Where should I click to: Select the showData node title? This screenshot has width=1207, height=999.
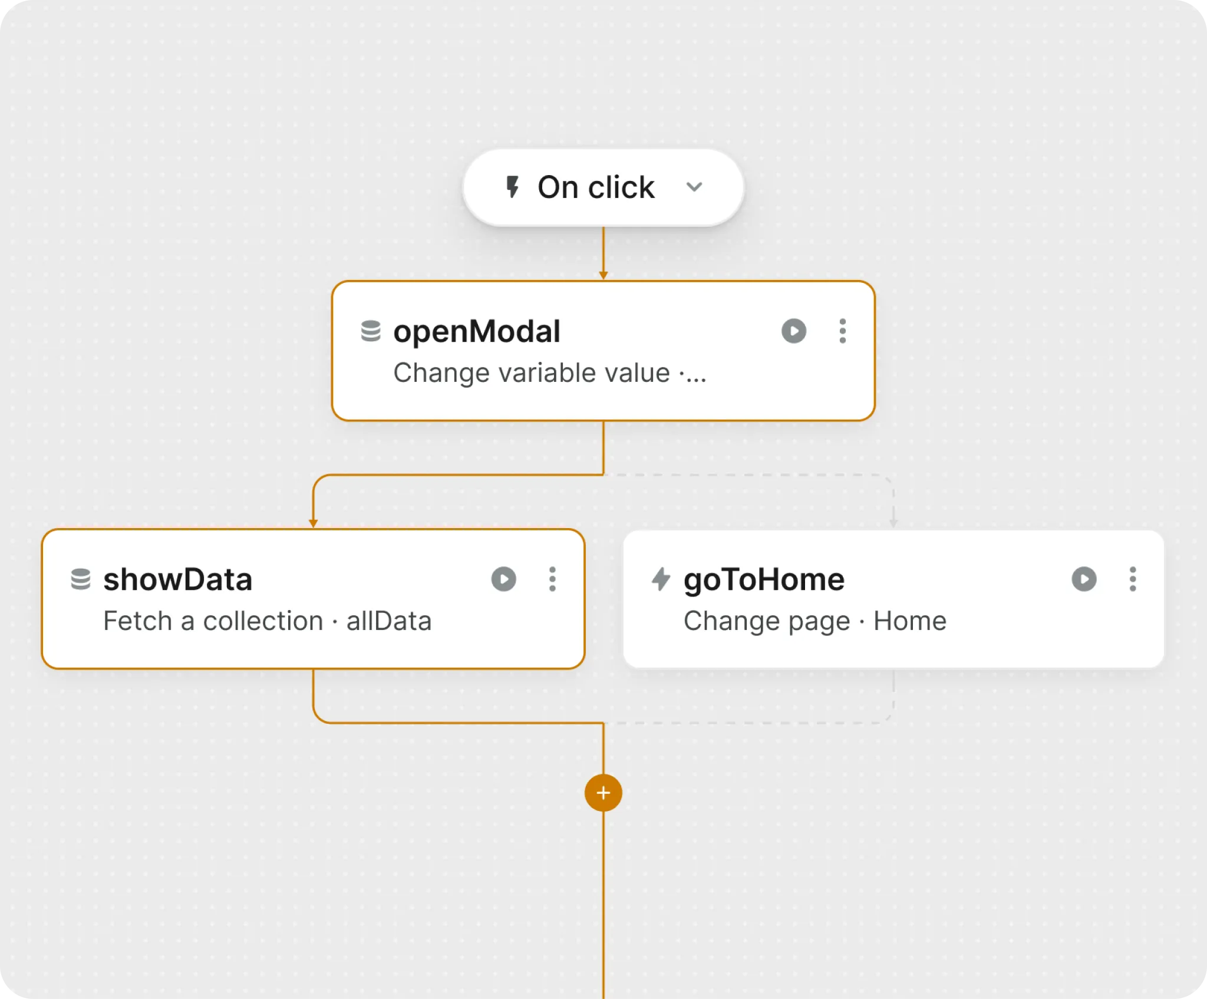178,579
